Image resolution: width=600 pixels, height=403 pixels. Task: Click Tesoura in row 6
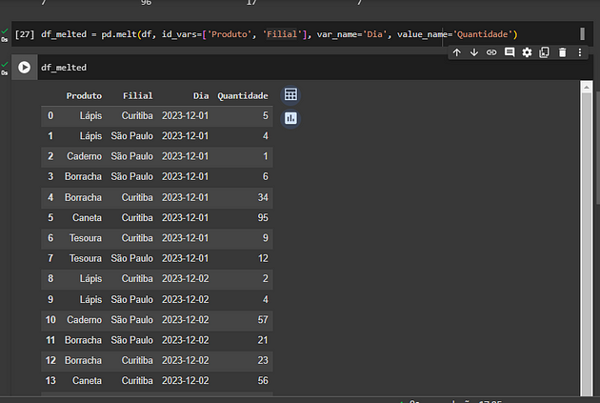pos(86,238)
